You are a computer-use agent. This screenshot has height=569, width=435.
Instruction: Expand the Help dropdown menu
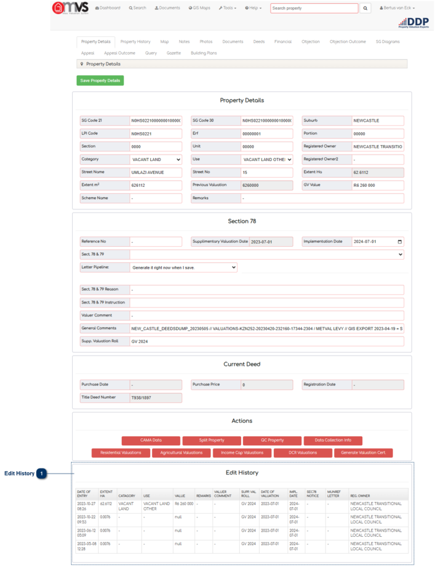[x=253, y=8]
